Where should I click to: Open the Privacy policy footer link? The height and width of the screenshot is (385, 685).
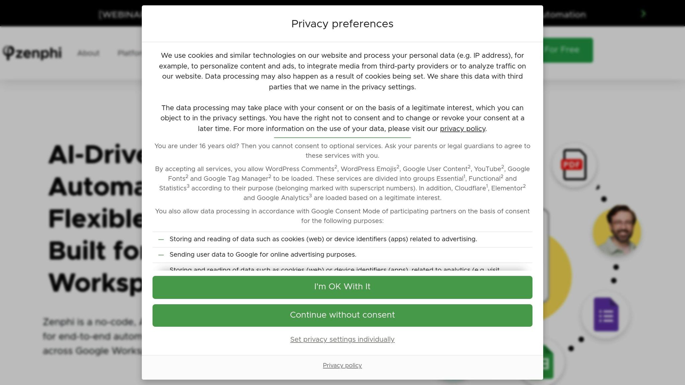pos(342,365)
